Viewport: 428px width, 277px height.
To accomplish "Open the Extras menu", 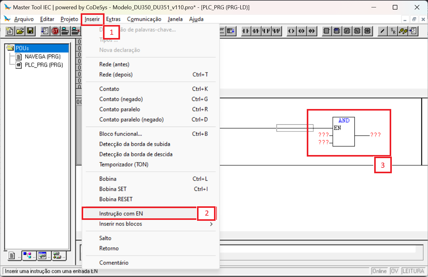I will tap(113, 19).
